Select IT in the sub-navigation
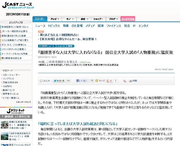Screen dimensions: 180x146 click(x=134, y=26)
